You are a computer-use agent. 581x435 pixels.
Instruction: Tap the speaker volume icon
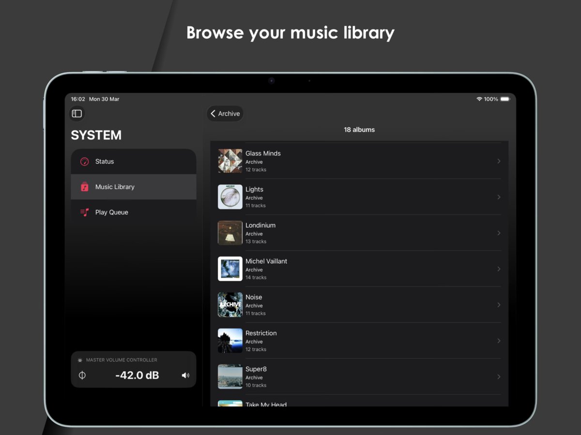(x=185, y=375)
